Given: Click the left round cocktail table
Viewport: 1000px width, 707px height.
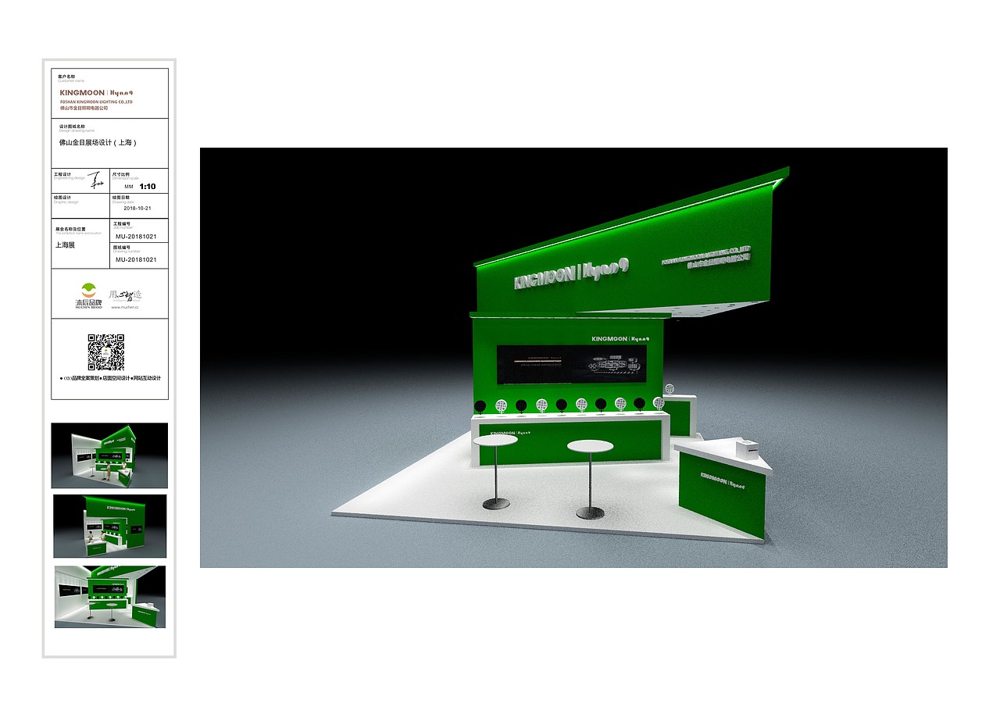Looking at the screenshot, I should pos(495,472).
